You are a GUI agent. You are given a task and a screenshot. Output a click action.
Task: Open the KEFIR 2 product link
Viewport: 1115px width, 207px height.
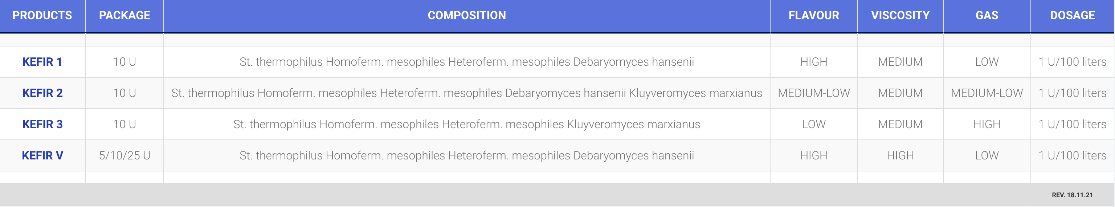pos(42,93)
